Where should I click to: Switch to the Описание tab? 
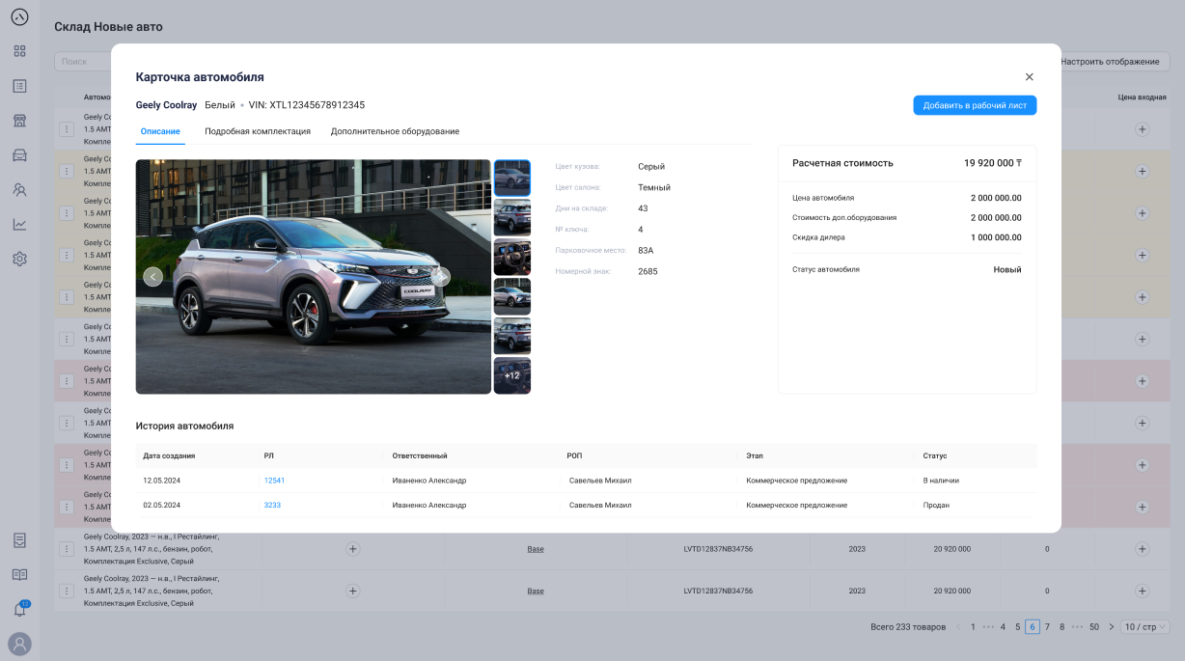[x=160, y=131]
